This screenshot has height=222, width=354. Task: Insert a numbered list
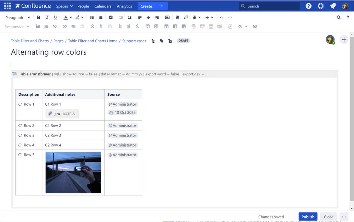pyautogui.click(x=101, y=17)
